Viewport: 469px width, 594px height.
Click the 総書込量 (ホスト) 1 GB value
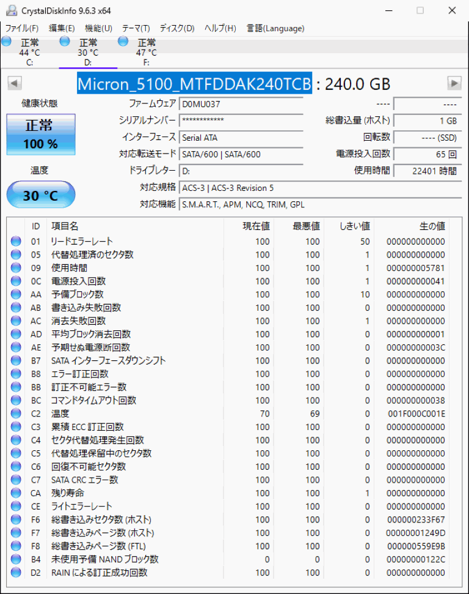point(427,121)
